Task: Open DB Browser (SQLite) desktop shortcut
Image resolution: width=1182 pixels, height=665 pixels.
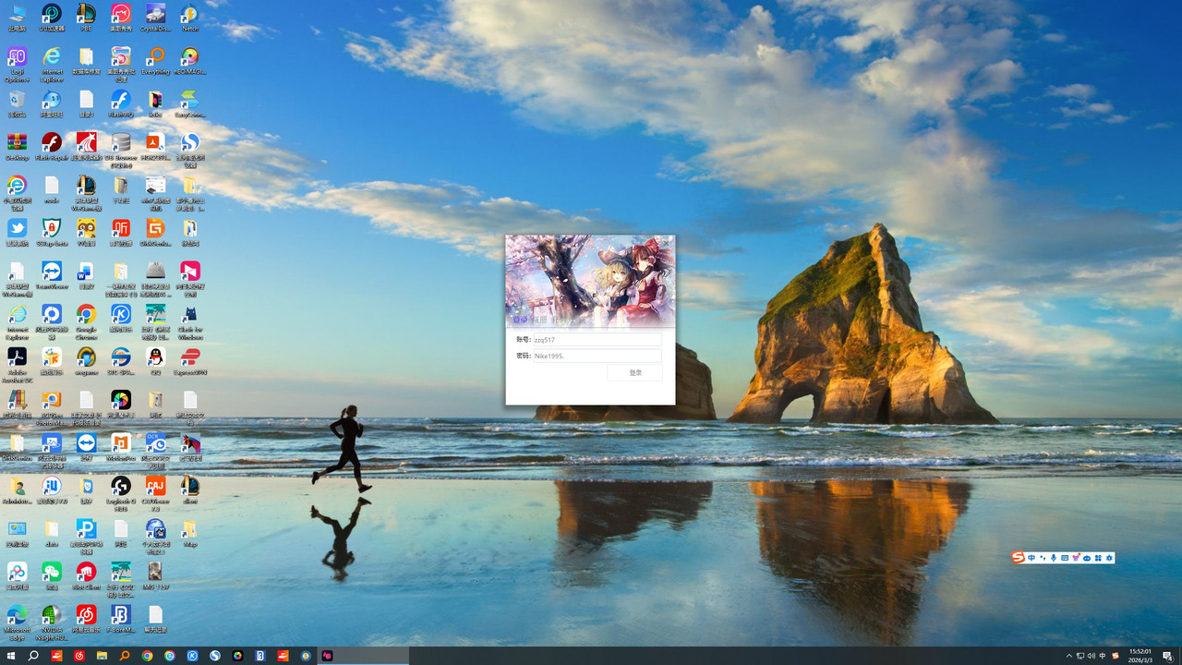Action: pos(121,150)
